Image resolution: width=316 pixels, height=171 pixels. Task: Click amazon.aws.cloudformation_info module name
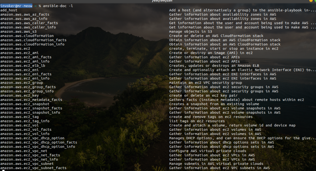pyautogui.click(x=32, y=44)
